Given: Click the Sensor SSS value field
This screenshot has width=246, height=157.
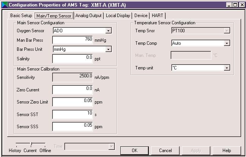Looking at the screenshot, I should point(73,127).
